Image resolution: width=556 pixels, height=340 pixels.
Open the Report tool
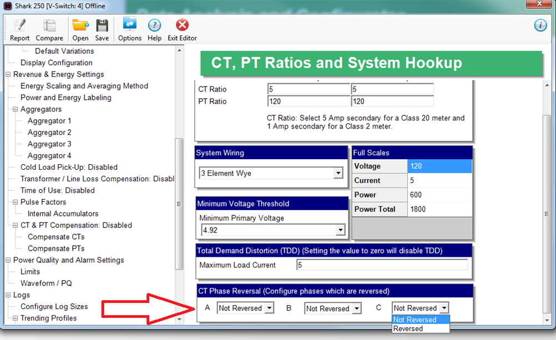[19, 30]
